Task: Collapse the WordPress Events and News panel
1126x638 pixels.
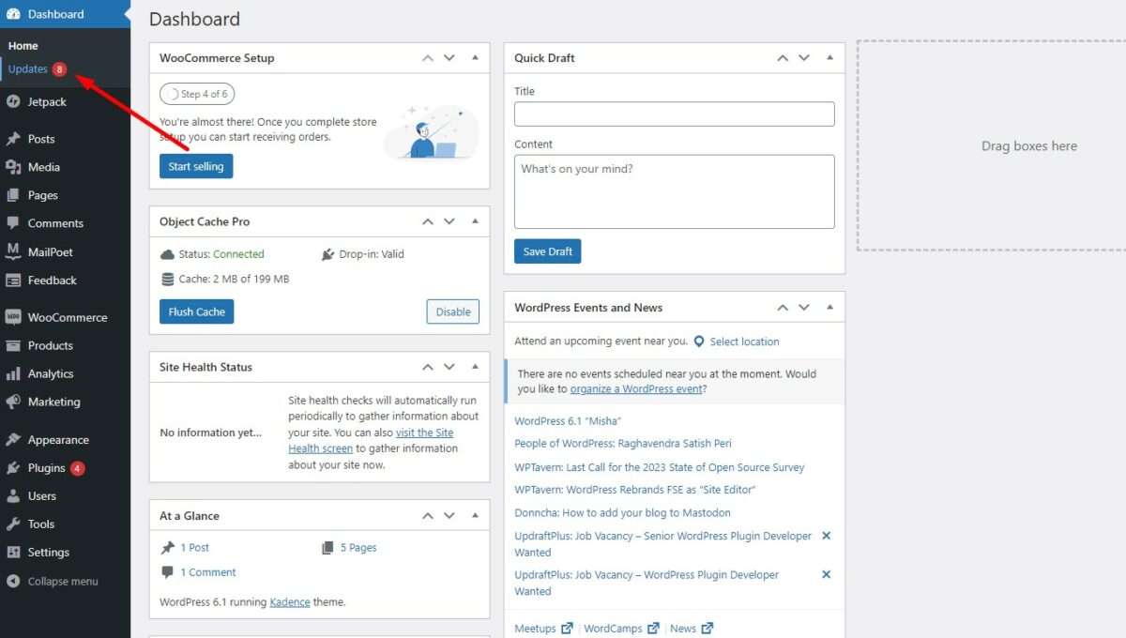Action: [829, 307]
